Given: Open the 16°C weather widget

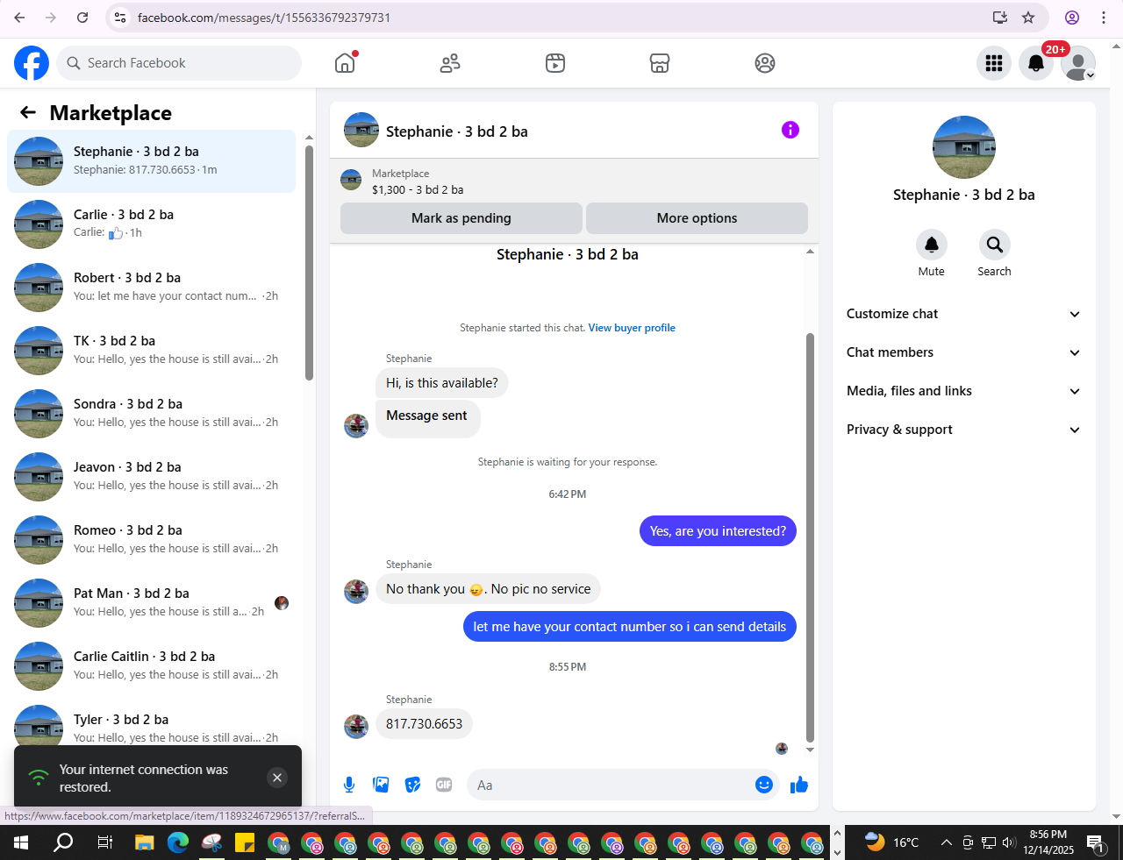Looking at the screenshot, I should [892, 842].
